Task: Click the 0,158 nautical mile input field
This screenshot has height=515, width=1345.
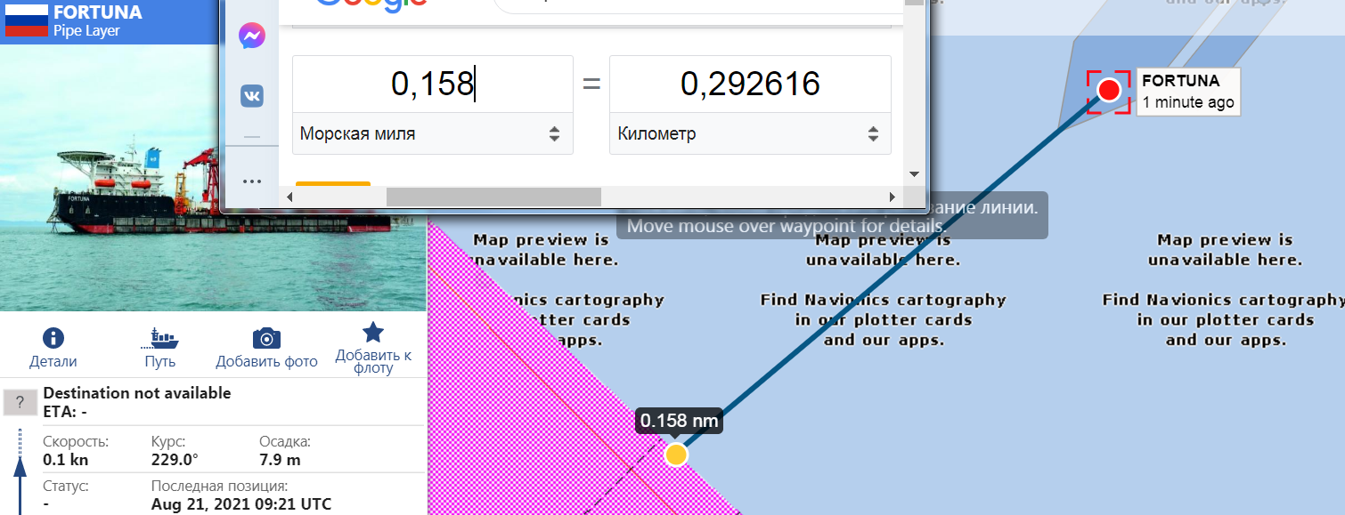Action: (432, 84)
